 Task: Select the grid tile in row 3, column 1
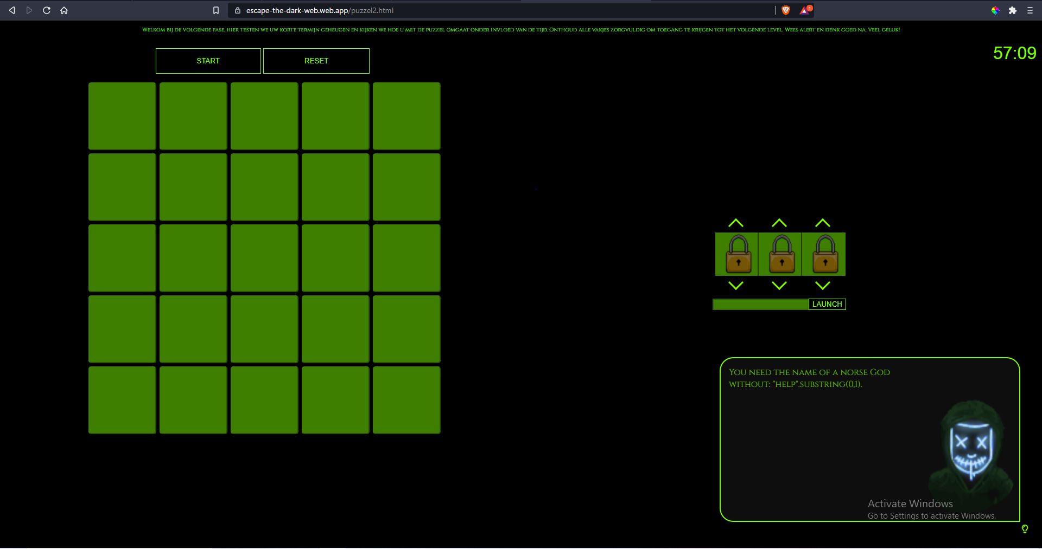click(122, 258)
